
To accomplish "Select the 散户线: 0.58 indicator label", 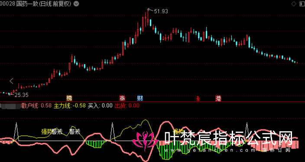I will (36, 106).
